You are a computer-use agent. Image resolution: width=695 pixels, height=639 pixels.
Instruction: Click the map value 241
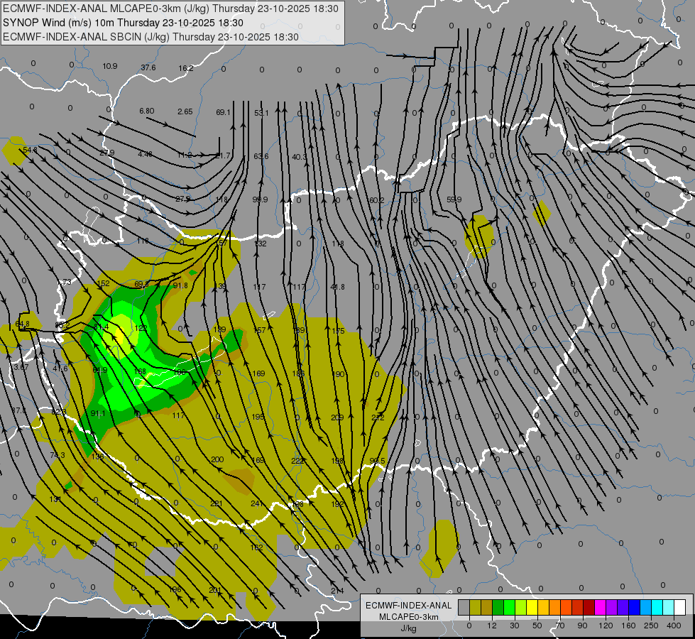[x=257, y=503]
